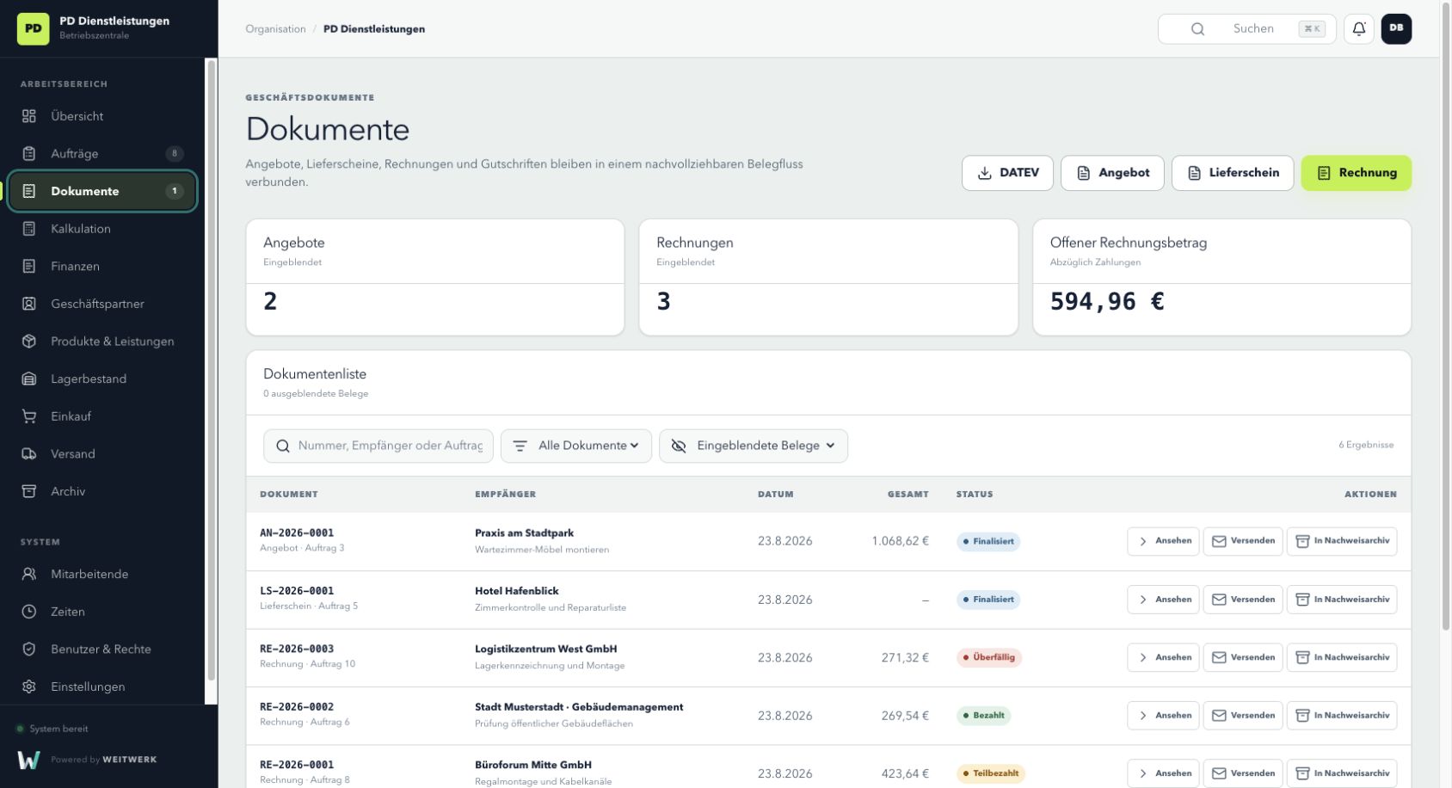Screen dimensions: 1452x788
Task: Click the Gesamt column header
Action: [x=908, y=495]
